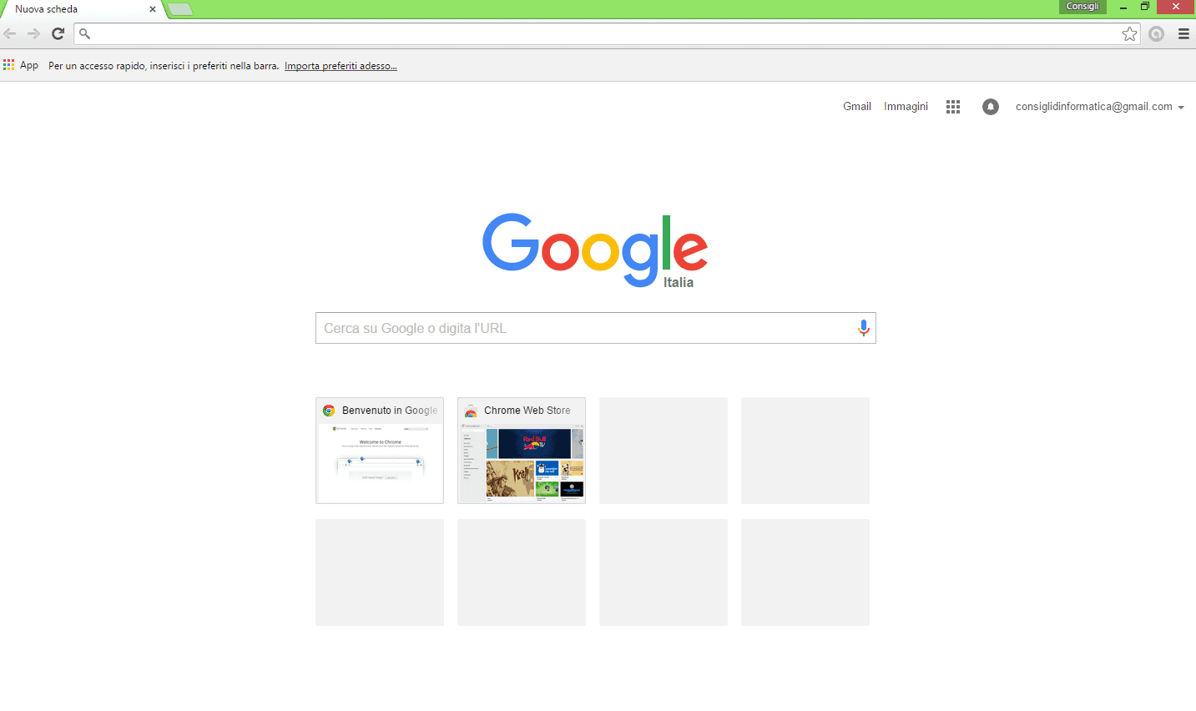The width and height of the screenshot is (1196, 711).
Task: Open the Chrome Web Store thumbnail
Action: pyautogui.click(x=522, y=451)
